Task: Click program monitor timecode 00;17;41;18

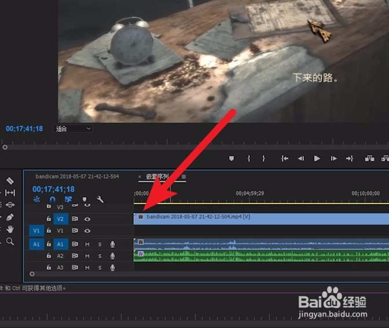Action: 24,129
